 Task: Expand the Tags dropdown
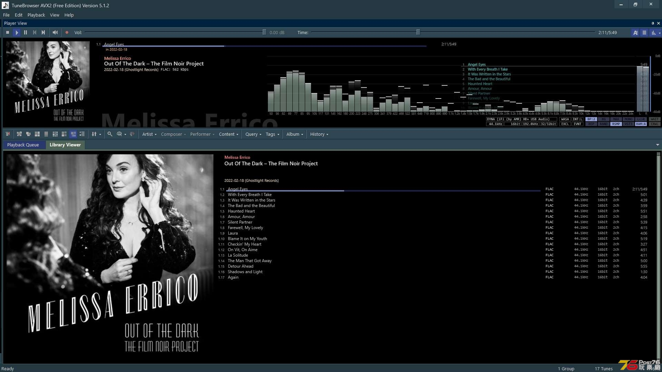point(272,134)
